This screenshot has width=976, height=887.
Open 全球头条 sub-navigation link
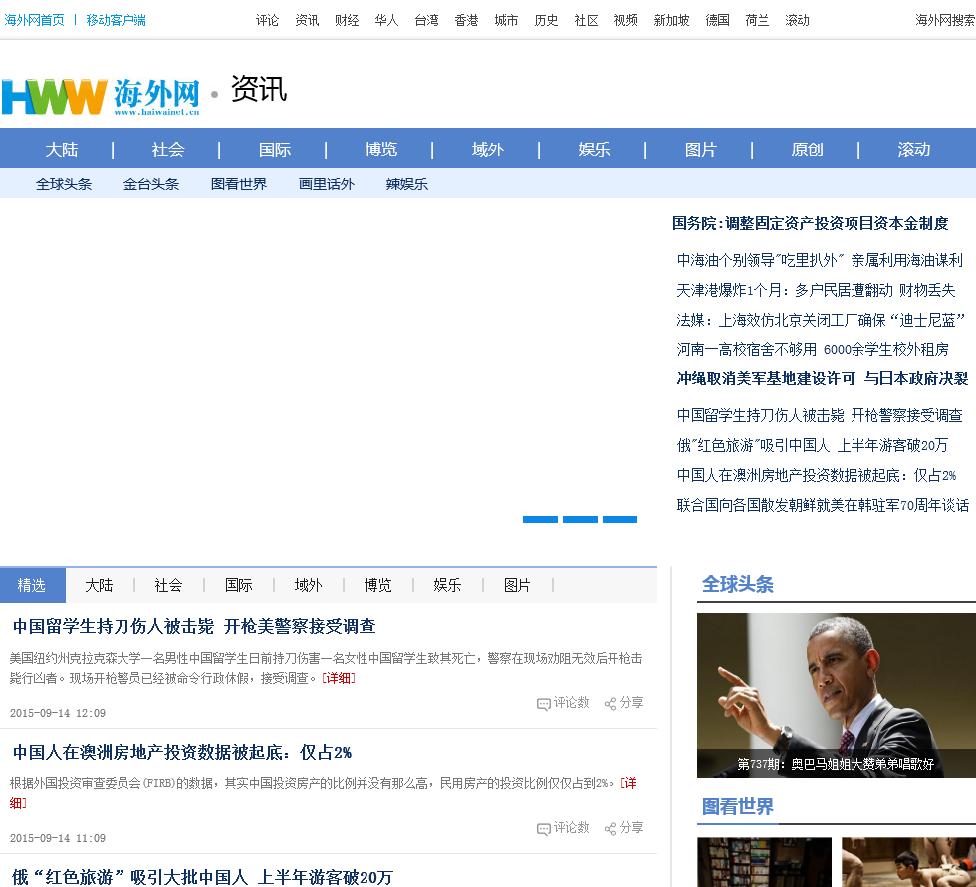pyautogui.click(x=64, y=184)
